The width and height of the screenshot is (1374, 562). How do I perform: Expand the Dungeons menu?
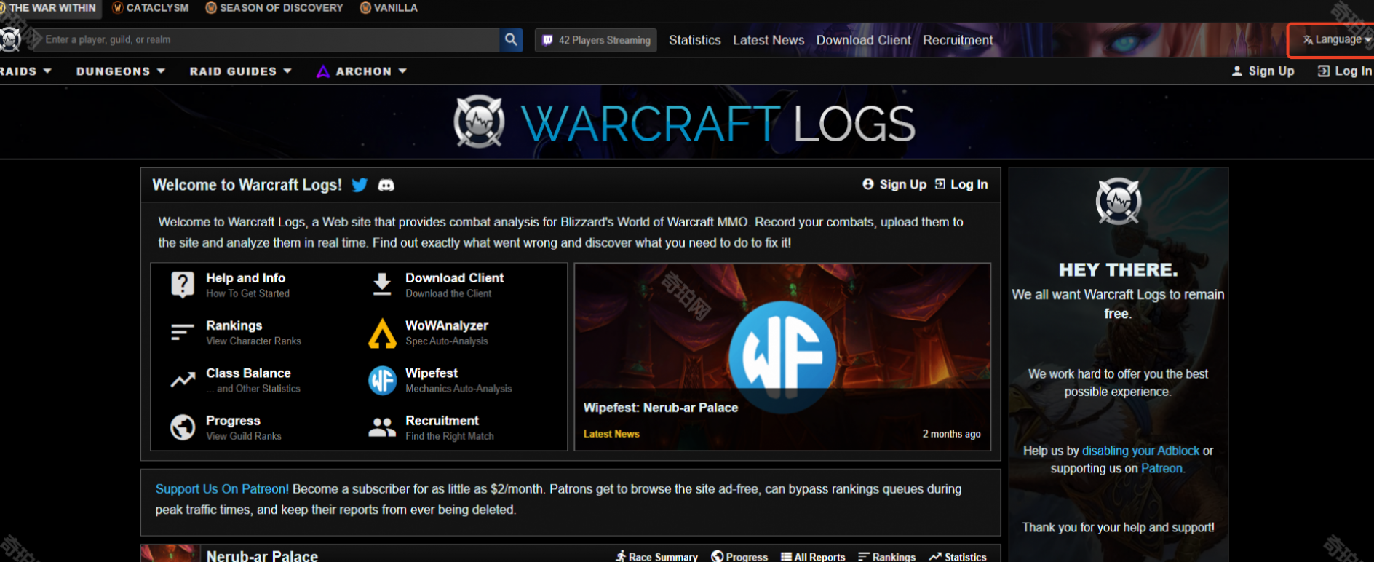121,71
